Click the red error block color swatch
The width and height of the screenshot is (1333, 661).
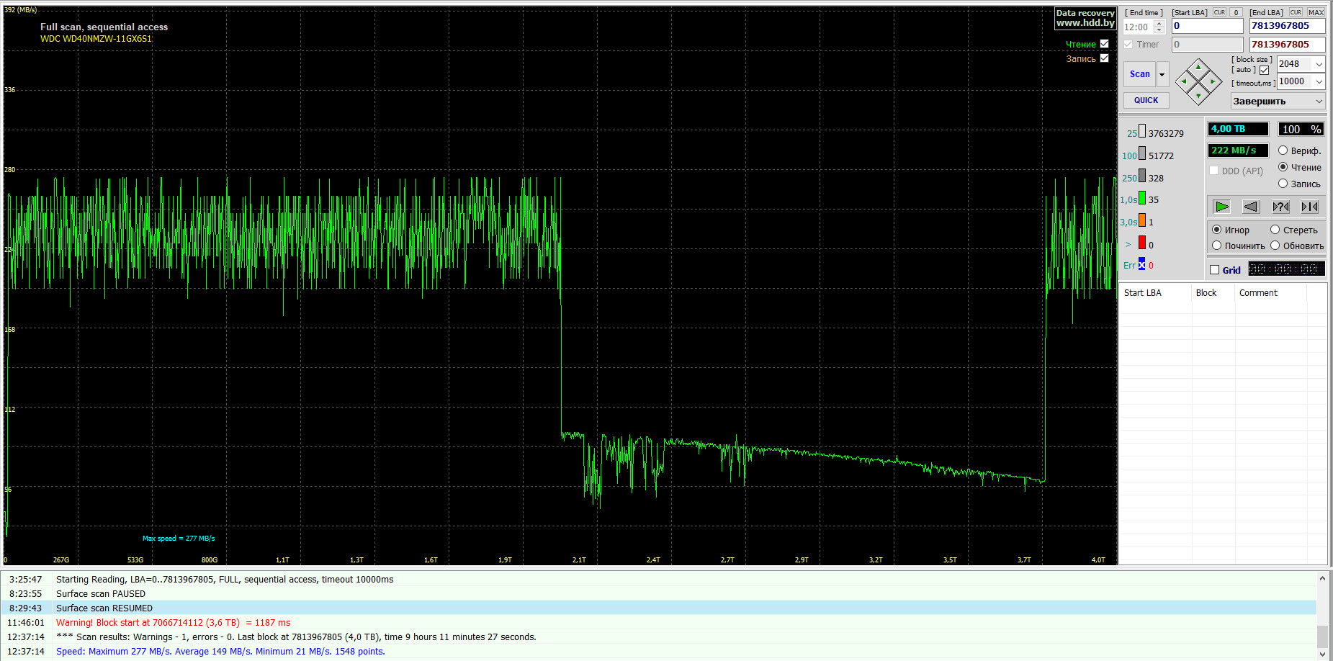1141,243
